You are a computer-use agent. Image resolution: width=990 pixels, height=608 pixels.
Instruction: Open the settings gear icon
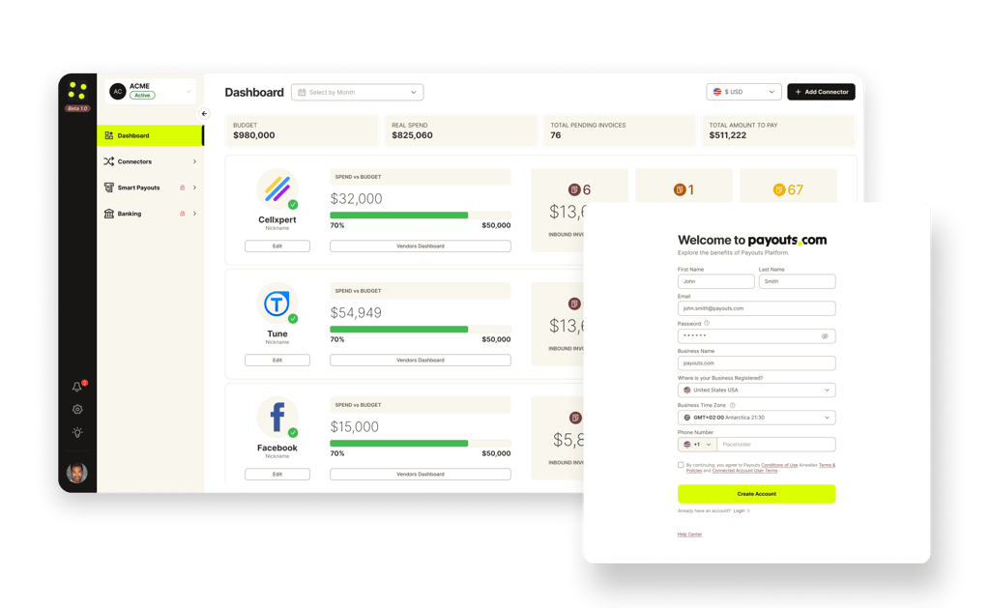click(x=76, y=409)
